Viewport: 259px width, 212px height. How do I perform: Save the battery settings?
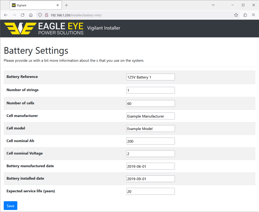pyautogui.click(x=10, y=206)
